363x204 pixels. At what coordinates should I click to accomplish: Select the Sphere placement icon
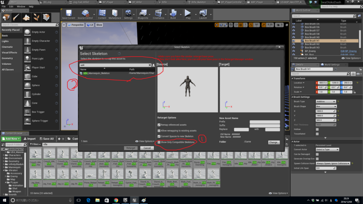pos(27,85)
